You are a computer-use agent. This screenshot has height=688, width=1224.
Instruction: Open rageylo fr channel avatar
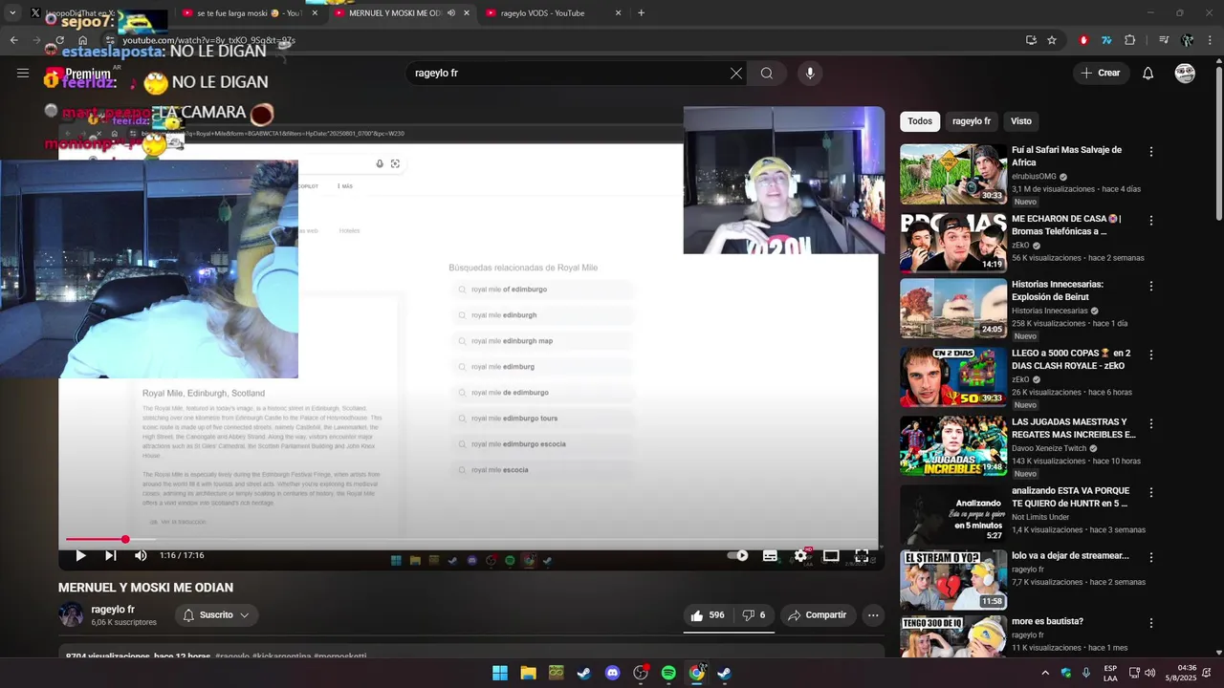click(x=71, y=615)
